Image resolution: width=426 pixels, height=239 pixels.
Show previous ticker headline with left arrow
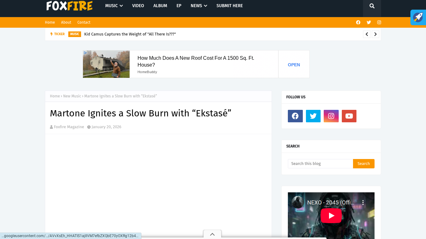pos(367,34)
